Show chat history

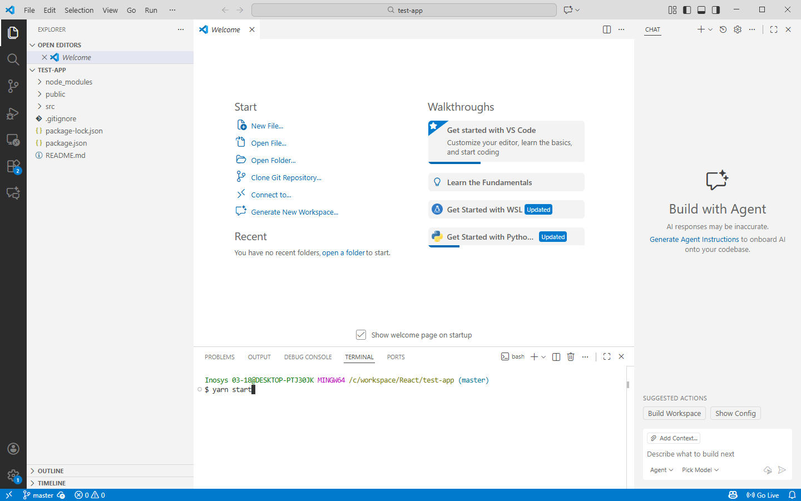click(723, 29)
